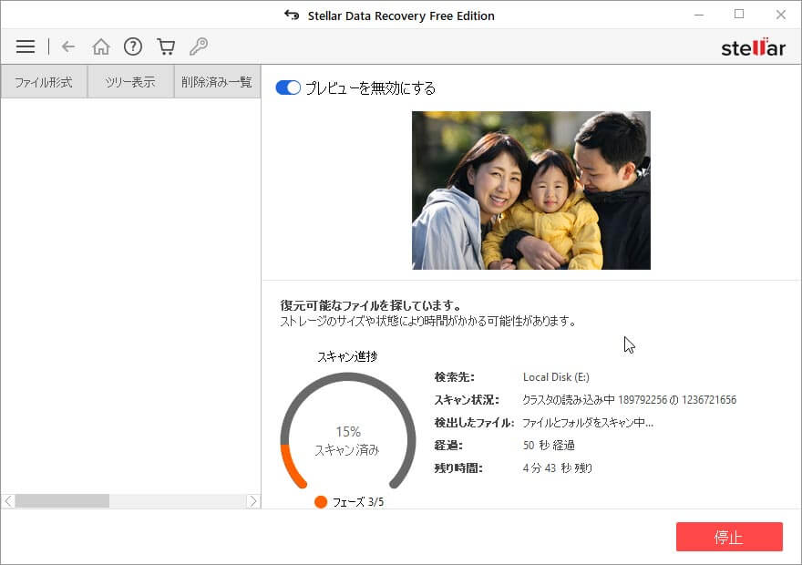Click the activation key icon
This screenshot has width=802, height=565.
(198, 46)
